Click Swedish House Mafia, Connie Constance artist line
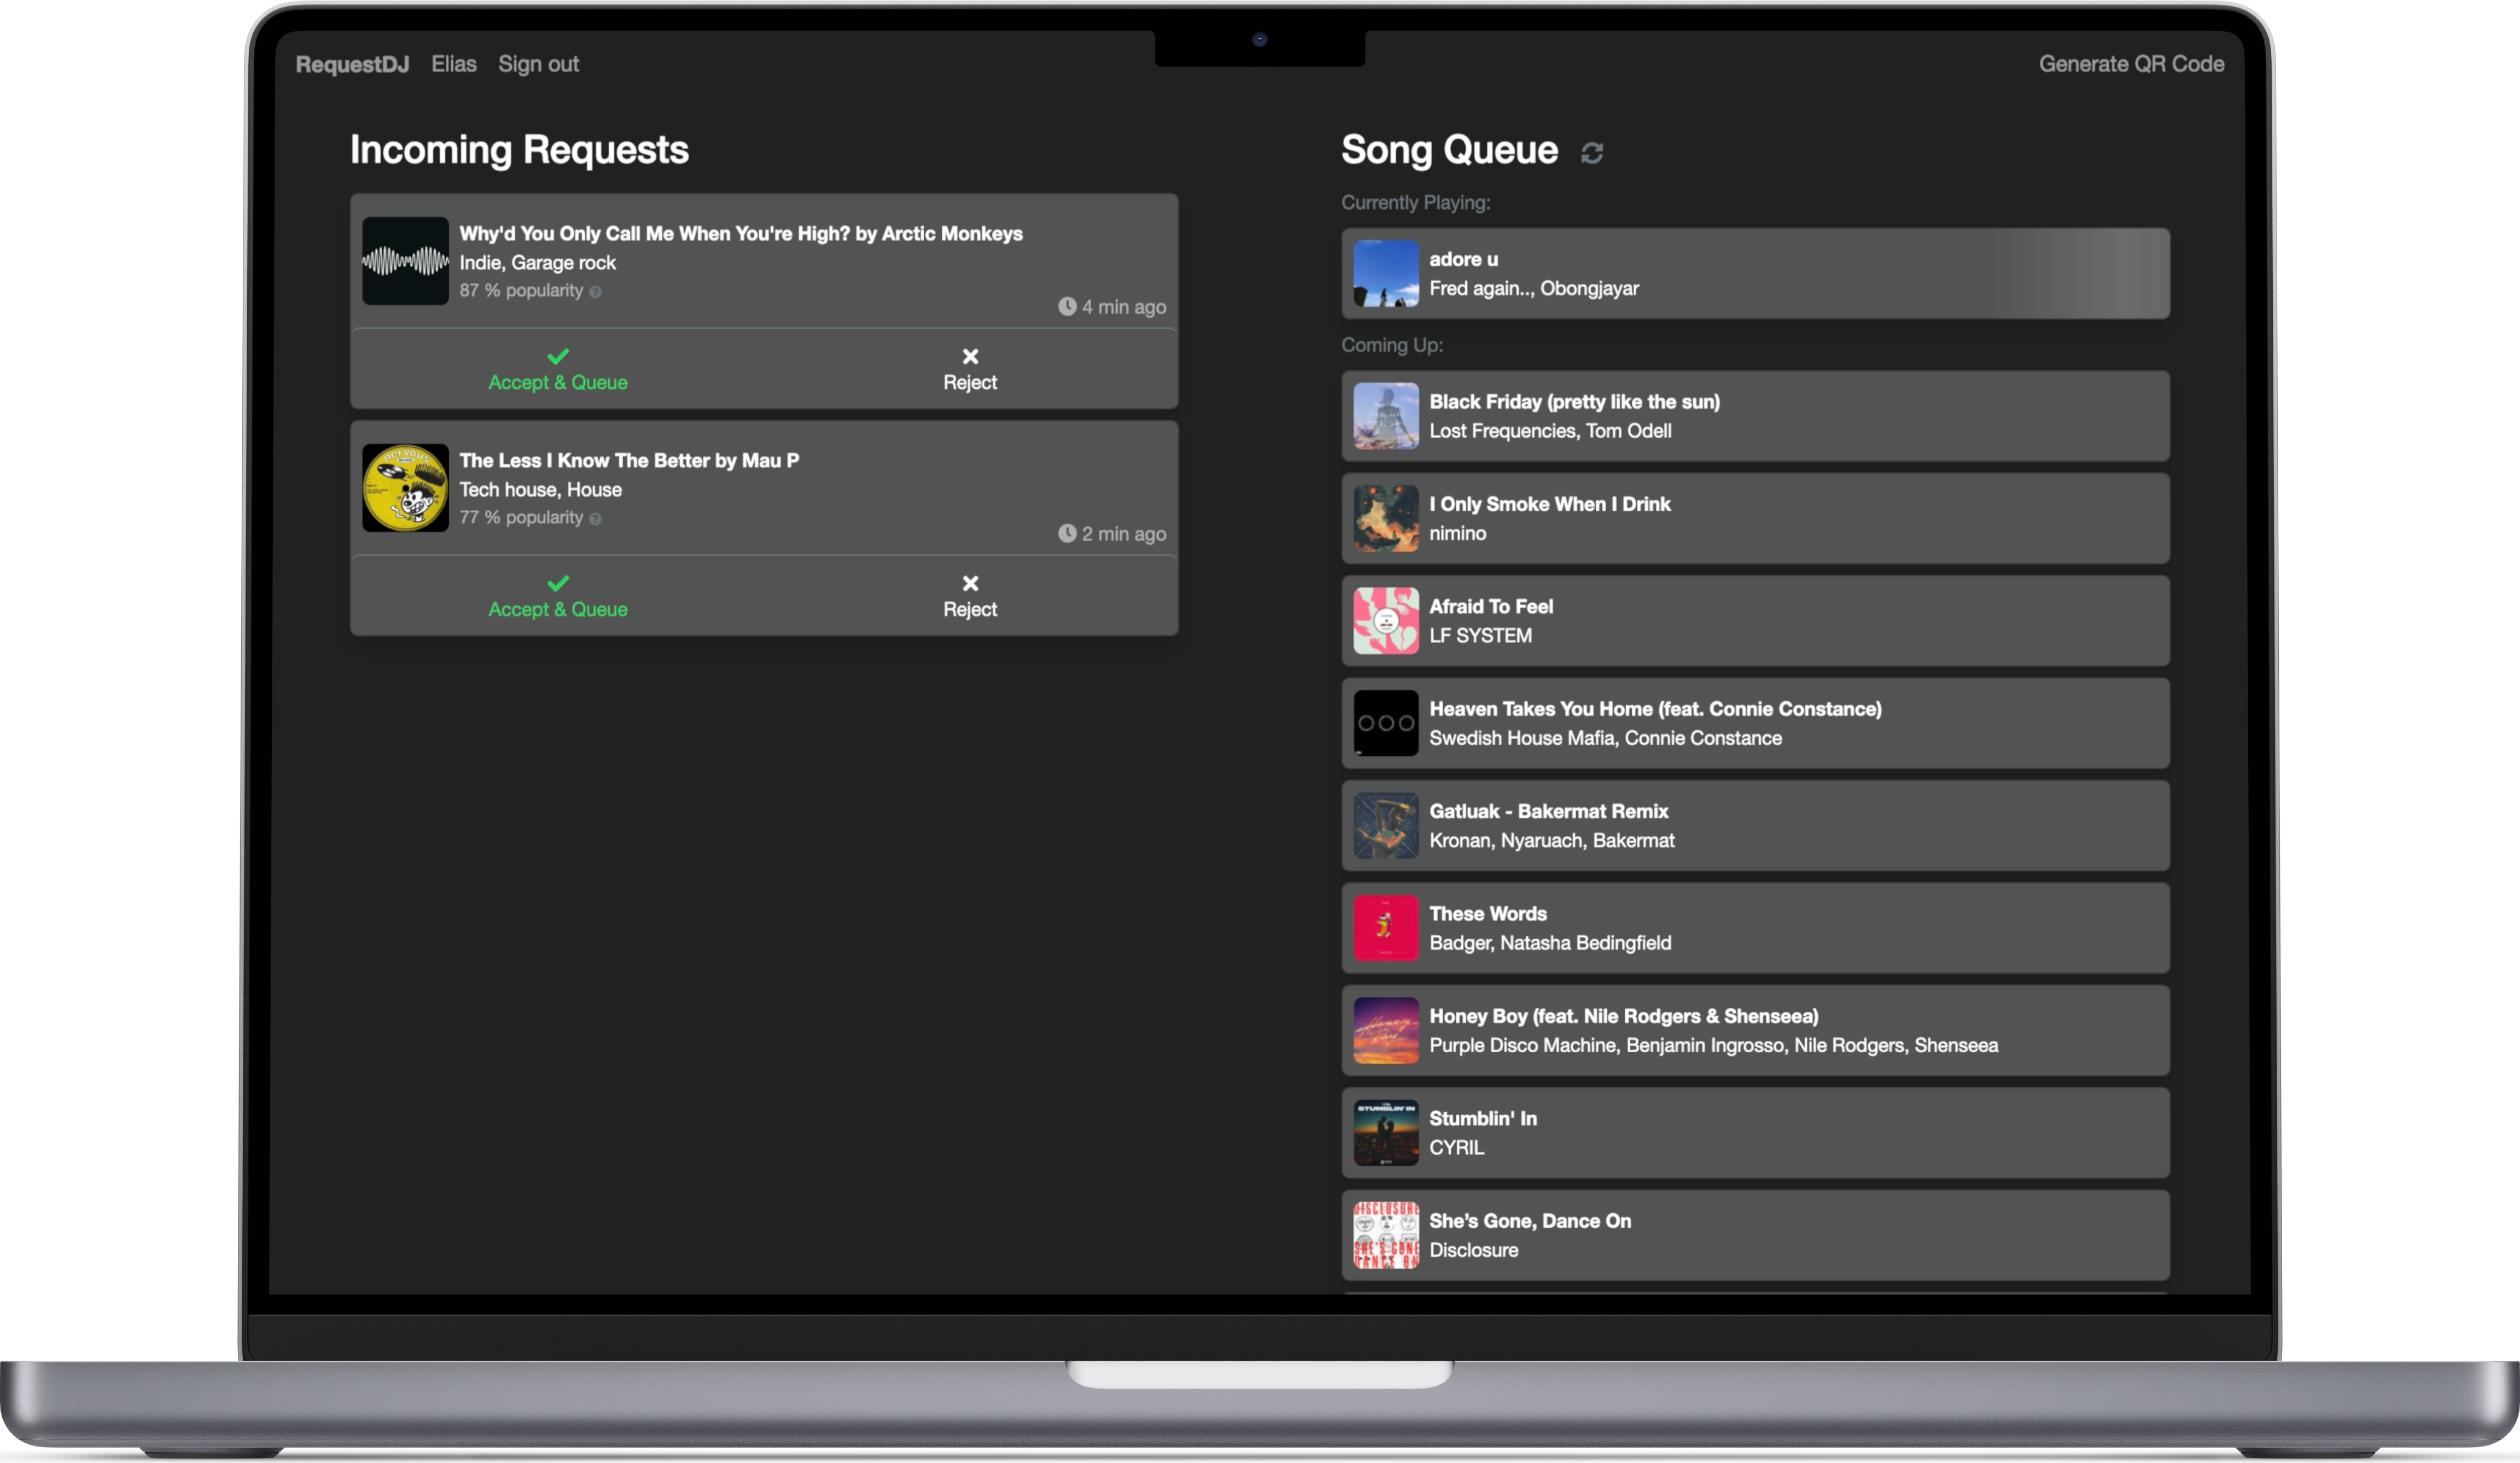 (1605, 738)
